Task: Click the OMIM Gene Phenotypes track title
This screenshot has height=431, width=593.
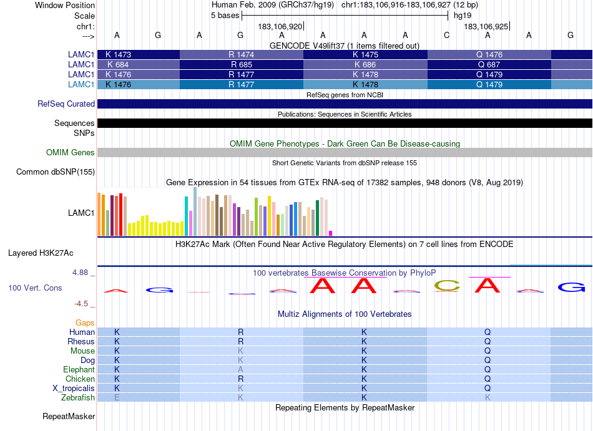Action: (x=345, y=144)
